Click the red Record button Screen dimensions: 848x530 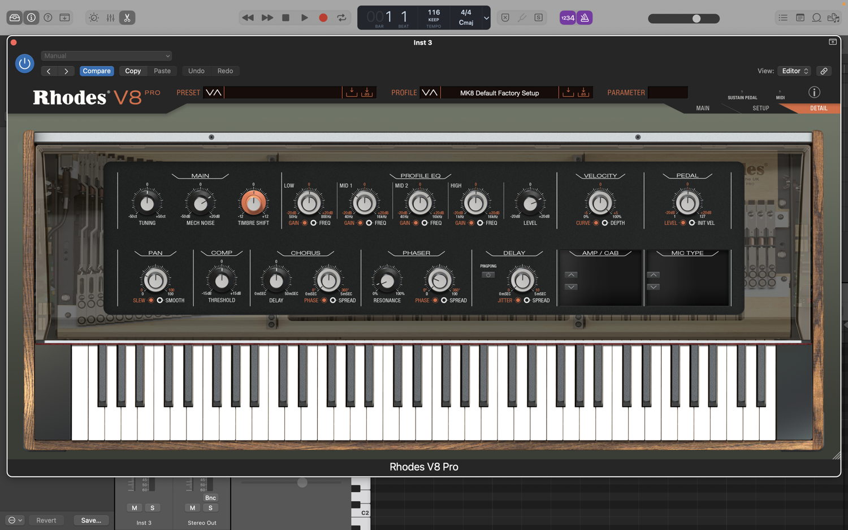point(323,18)
